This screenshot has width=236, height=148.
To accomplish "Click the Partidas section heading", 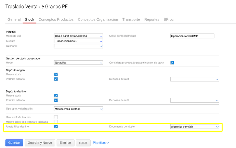I will click(x=11, y=32).
